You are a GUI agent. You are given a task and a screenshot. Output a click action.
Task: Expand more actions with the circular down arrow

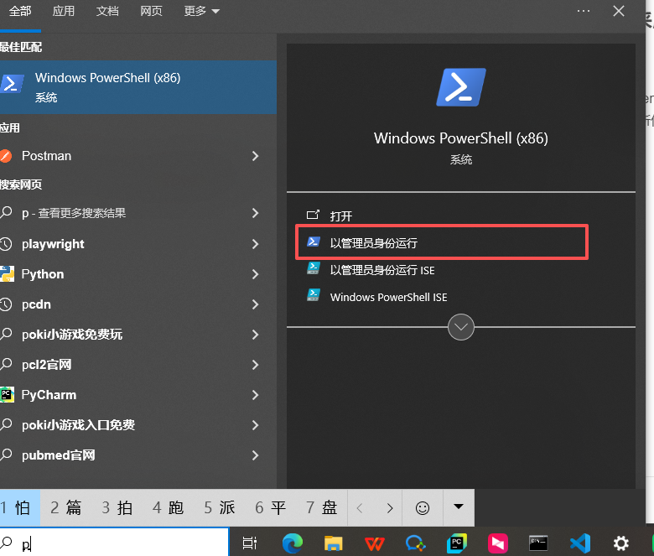pos(461,327)
